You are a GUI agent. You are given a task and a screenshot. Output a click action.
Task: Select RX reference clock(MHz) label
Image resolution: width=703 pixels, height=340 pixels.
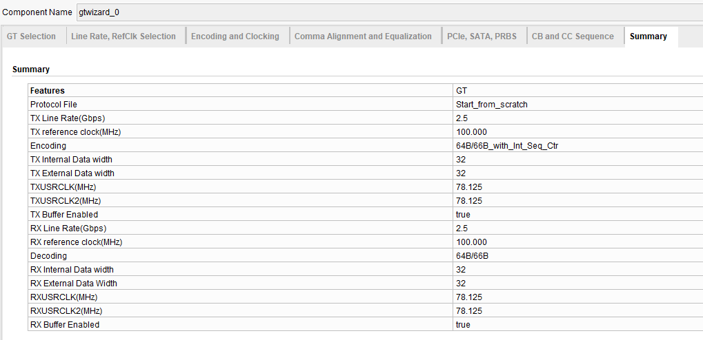click(x=76, y=242)
